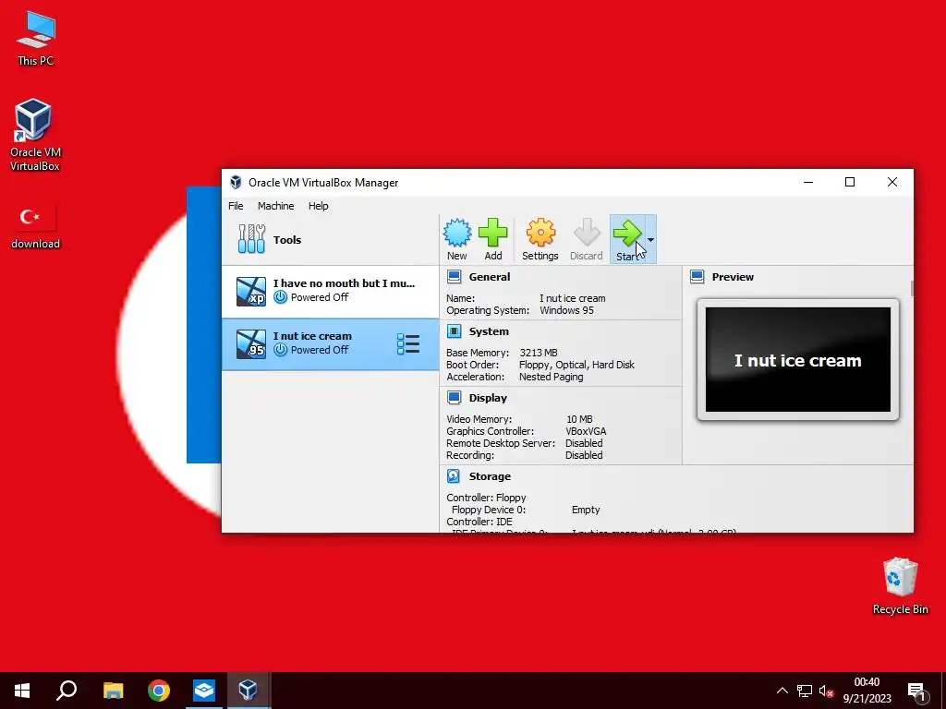Select the download desktop file icon
The height and width of the screenshot is (709, 946).
click(36, 227)
